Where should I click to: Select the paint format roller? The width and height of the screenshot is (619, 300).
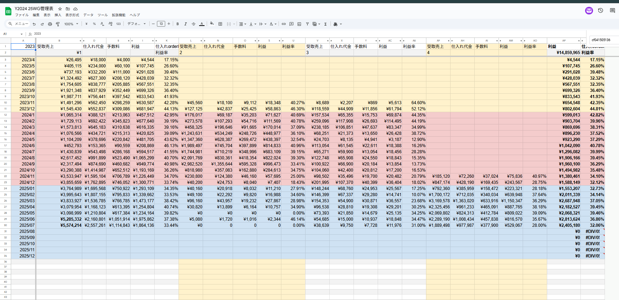pos(58,24)
